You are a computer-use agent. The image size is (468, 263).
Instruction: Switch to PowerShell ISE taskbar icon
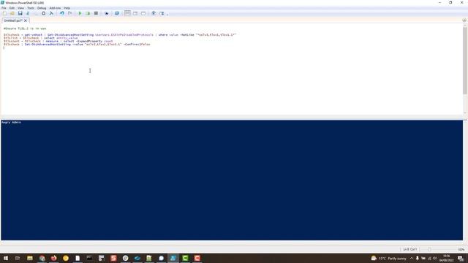pos(173,258)
